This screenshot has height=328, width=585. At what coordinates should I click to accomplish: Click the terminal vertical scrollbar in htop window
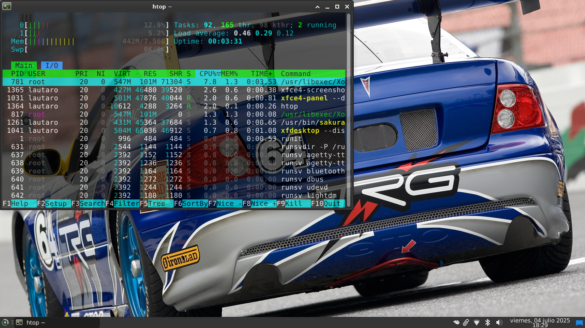(349, 110)
